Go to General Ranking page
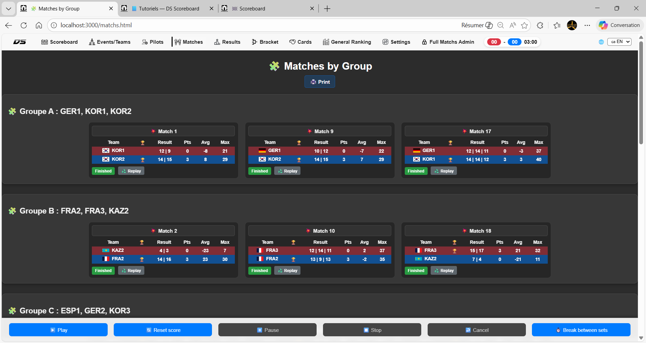Image resolution: width=646 pixels, height=343 pixels. (x=347, y=42)
